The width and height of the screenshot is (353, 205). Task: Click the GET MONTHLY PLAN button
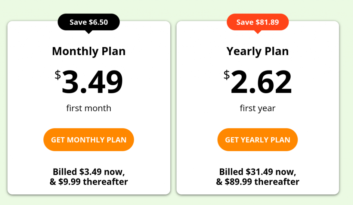(89, 140)
